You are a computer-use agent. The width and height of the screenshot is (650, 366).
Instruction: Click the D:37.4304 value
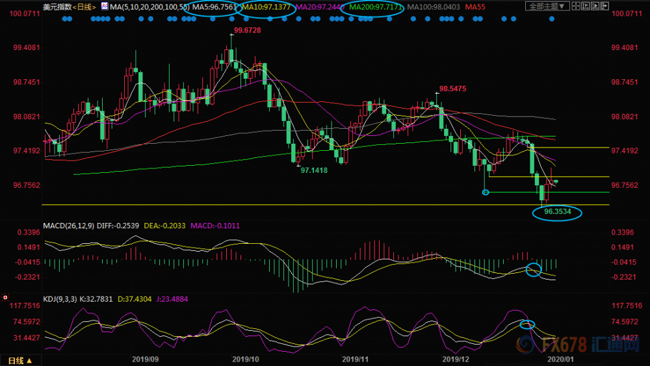pyautogui.click(x=135, y=299)
